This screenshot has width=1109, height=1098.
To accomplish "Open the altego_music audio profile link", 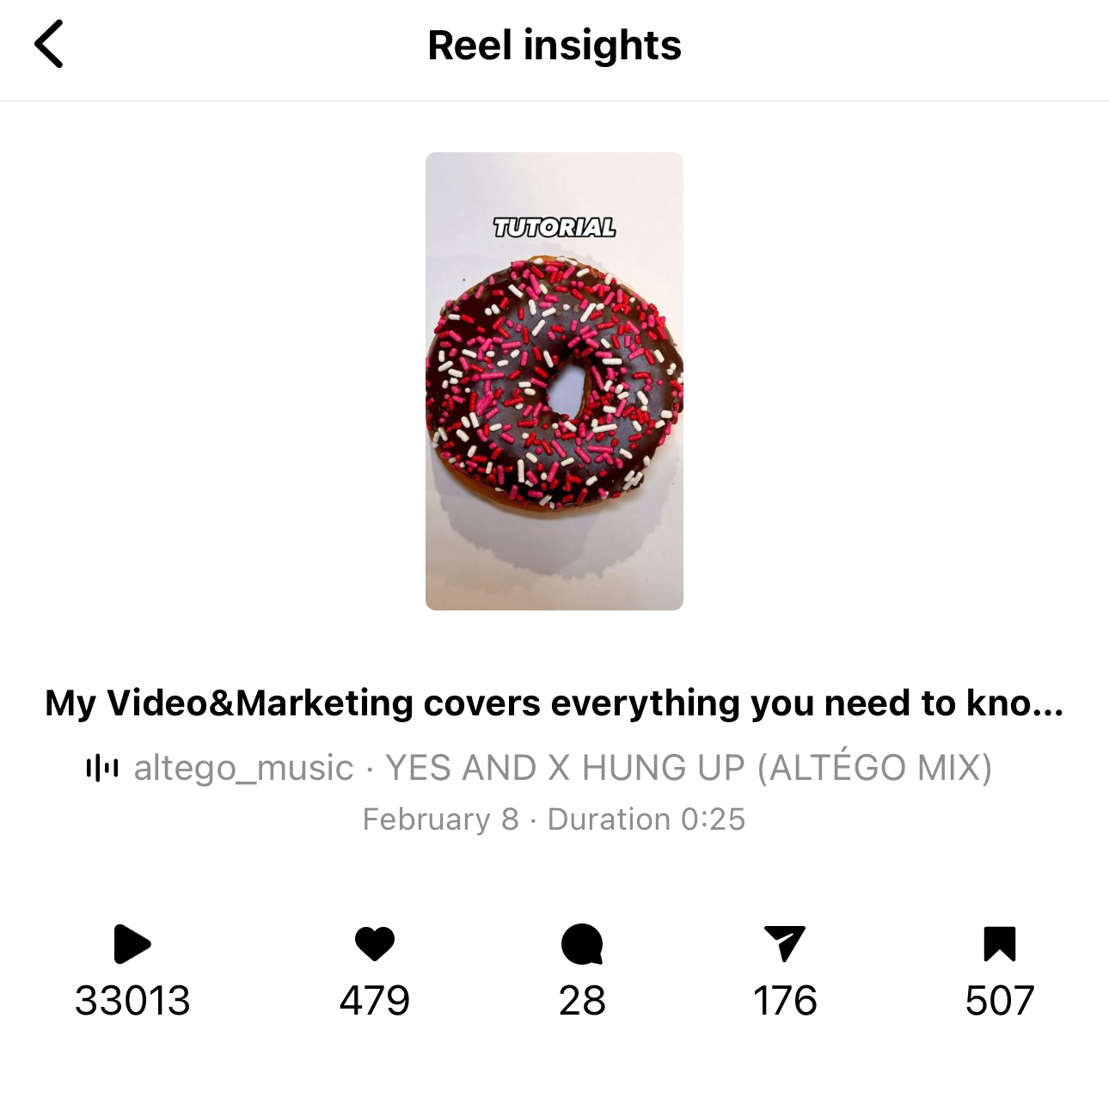I will (243, 768).
